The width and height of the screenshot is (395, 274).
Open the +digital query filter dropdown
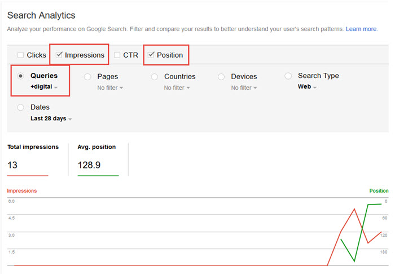tap(44, 88)
